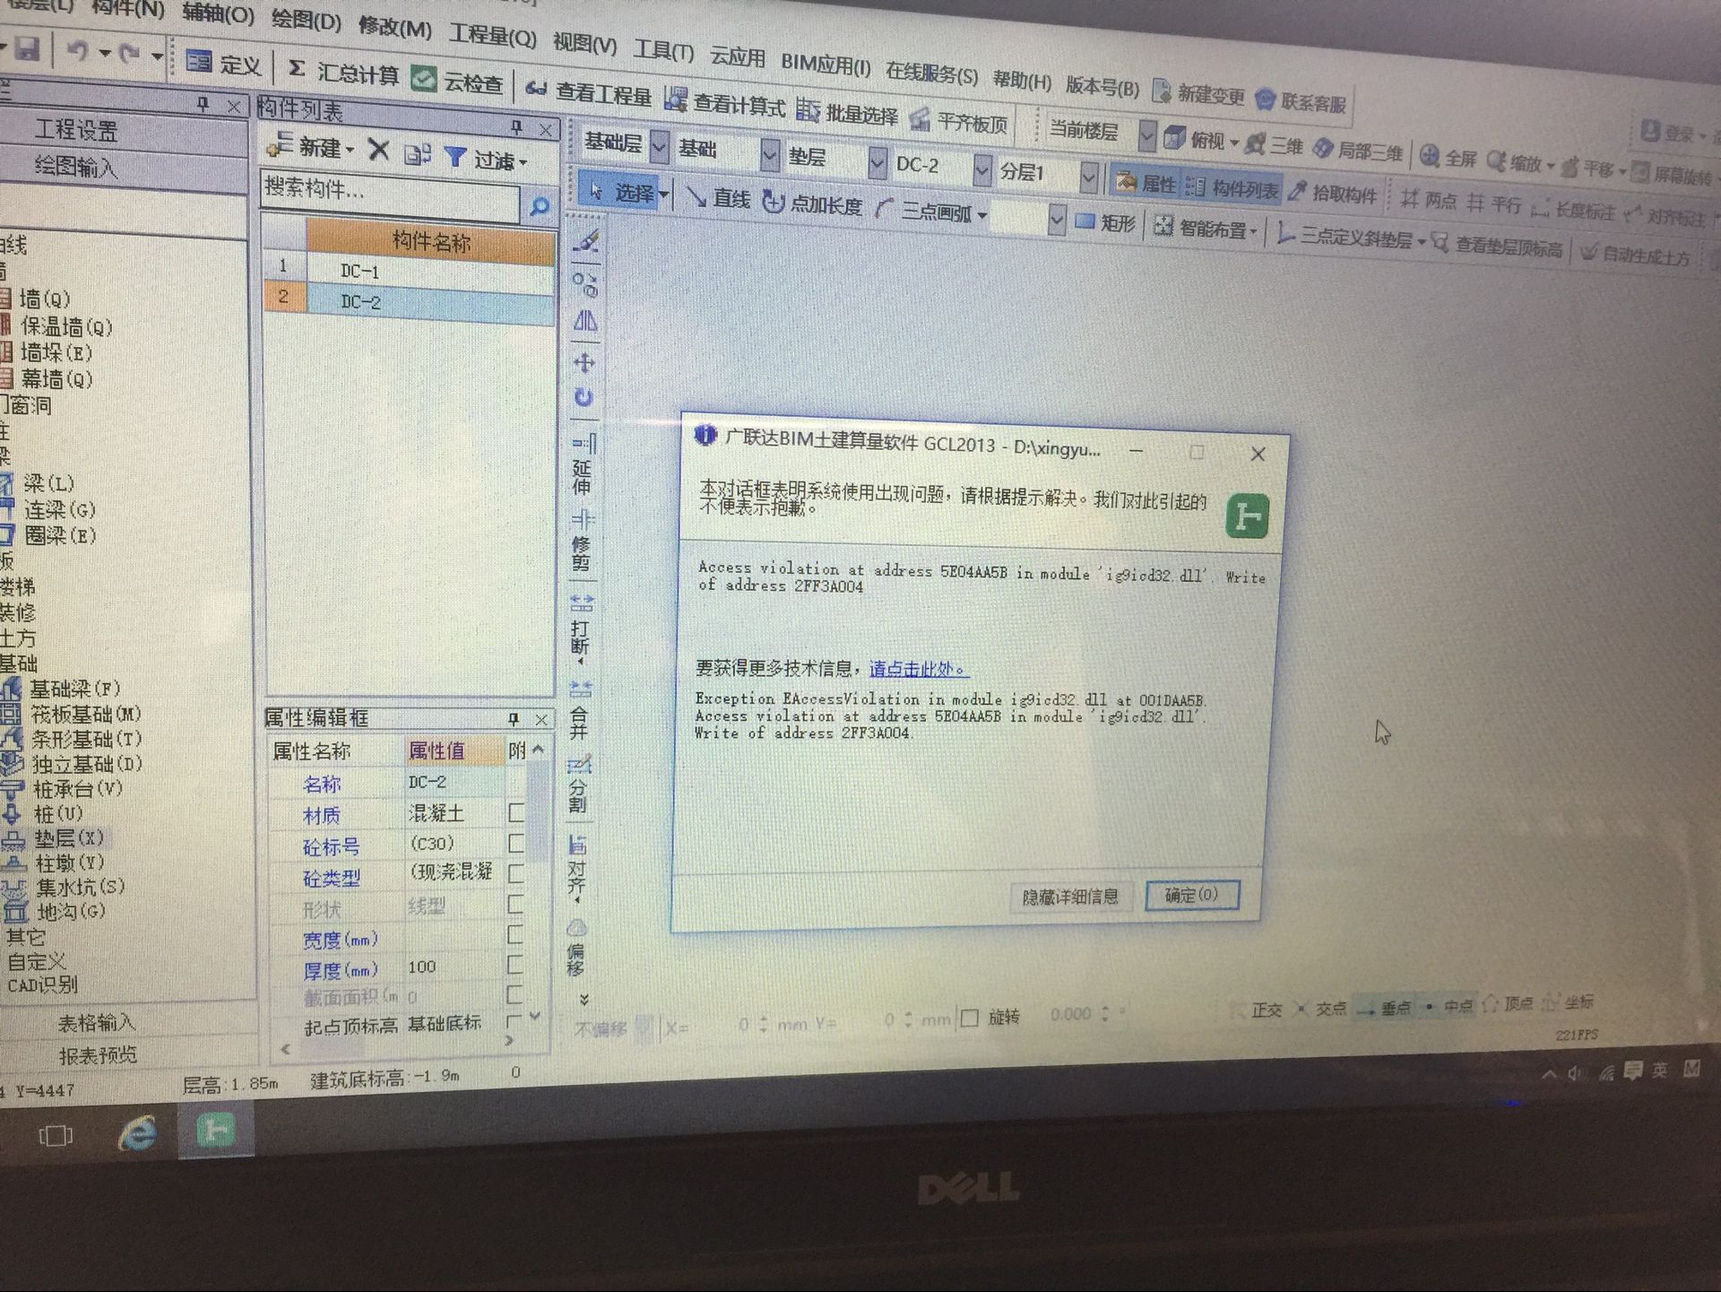Click the 延伸 extend tool
This screenshot has width=1721, height=1292.
point(583,465)
